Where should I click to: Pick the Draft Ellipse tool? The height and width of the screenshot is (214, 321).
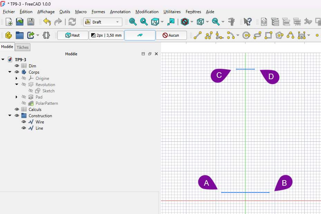257,35
